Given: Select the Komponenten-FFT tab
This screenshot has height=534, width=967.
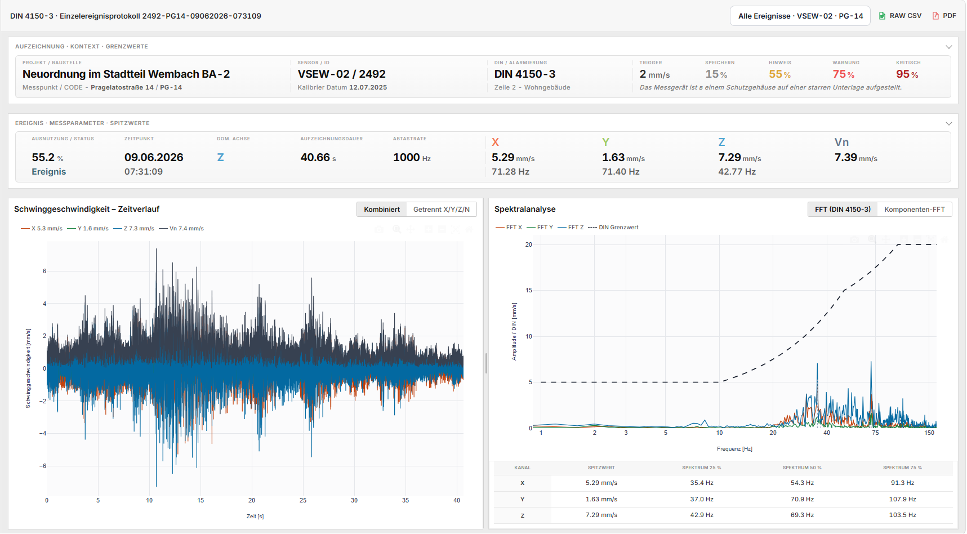Looking at the screenshot, I should (x=915, y=210).
